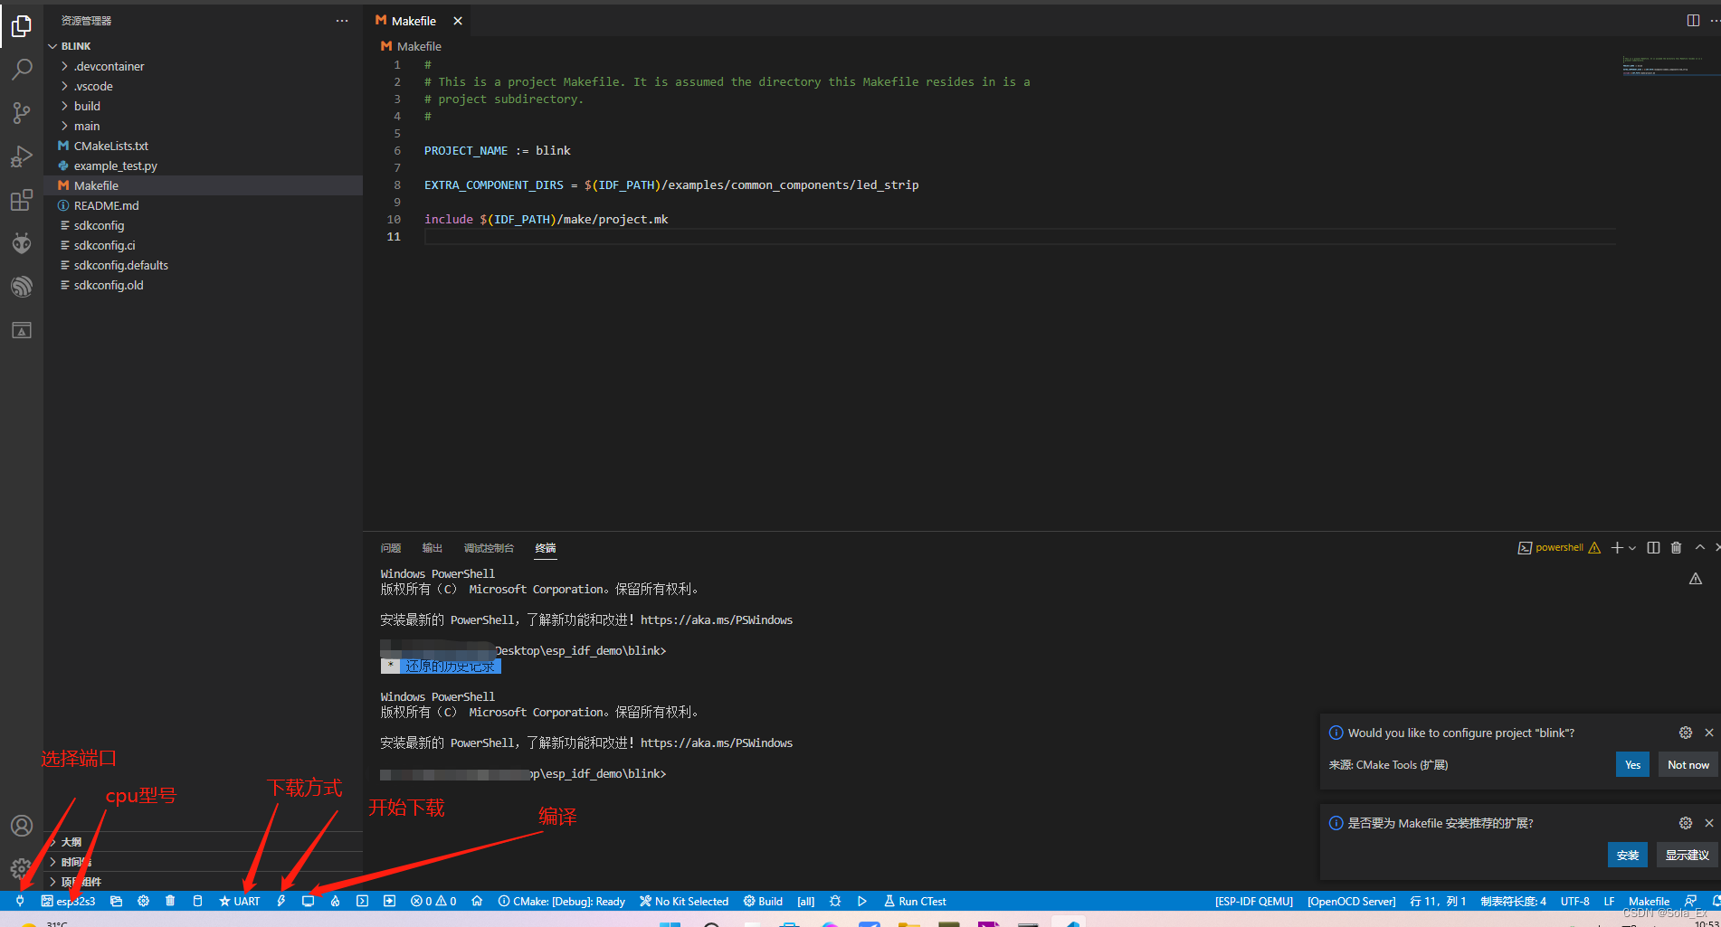Switch to the 问题 problems tab

[391, 548]
